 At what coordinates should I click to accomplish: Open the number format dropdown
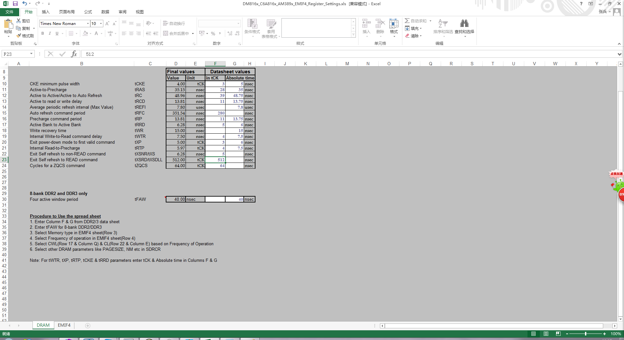(238, 24)
